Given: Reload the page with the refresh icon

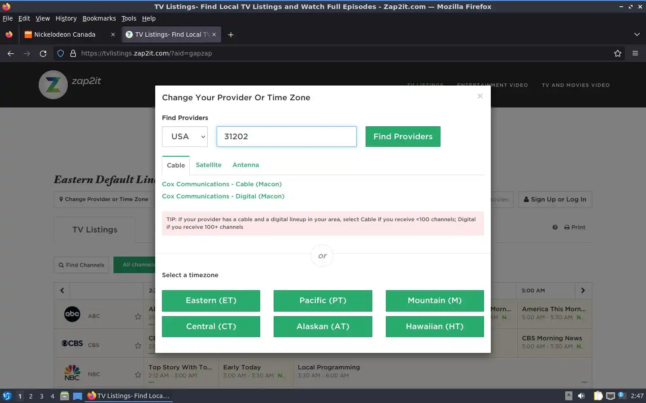Looking at the screenshot, I should (43, 53).
